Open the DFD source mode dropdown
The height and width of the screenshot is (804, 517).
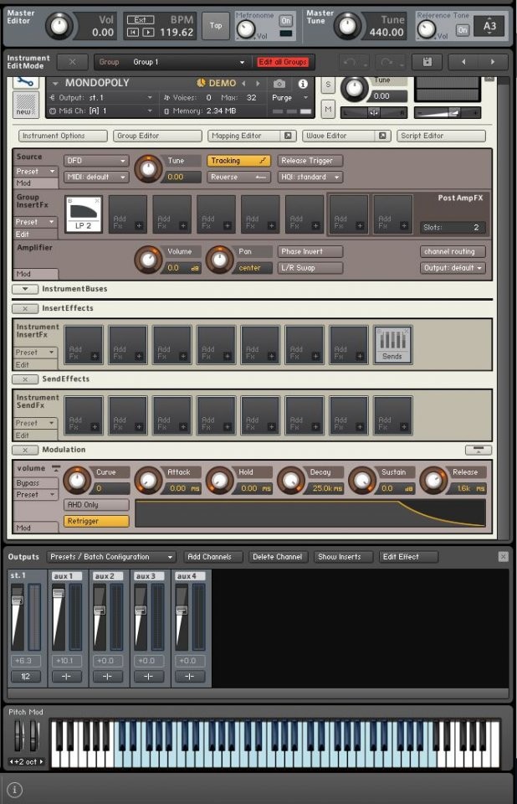tap(96, 161)
